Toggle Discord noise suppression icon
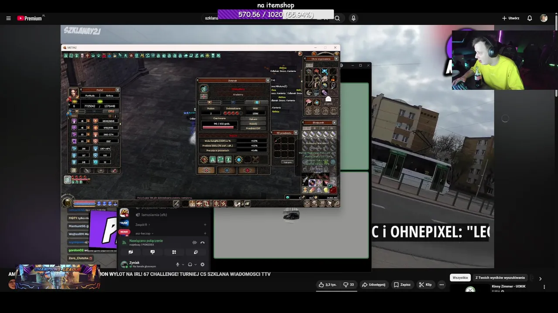This screenshot has width=558, height=313. pyautogui.click(x=194, y=242)
